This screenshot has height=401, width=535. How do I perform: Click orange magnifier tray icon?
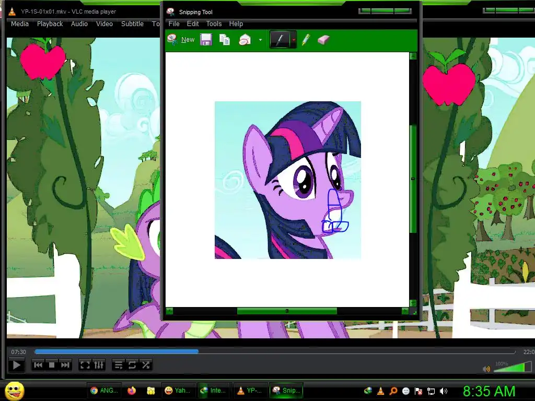[x=393, y=391]
